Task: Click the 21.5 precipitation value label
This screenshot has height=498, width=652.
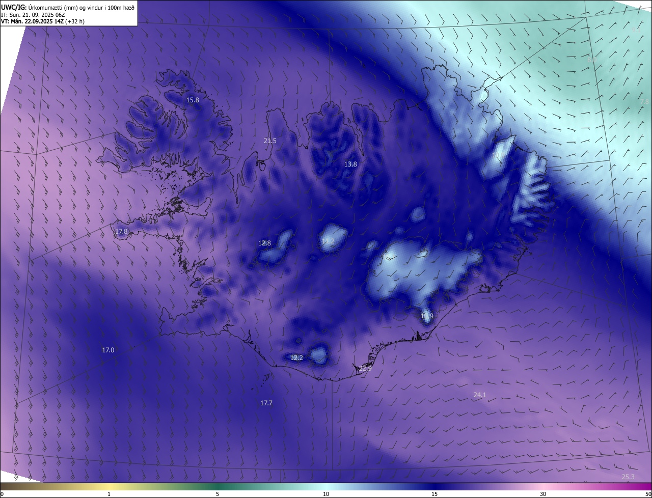Action: pyautogui.click(x=270, y=141)
